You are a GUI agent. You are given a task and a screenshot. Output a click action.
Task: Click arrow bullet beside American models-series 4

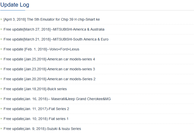pos(1,59)
